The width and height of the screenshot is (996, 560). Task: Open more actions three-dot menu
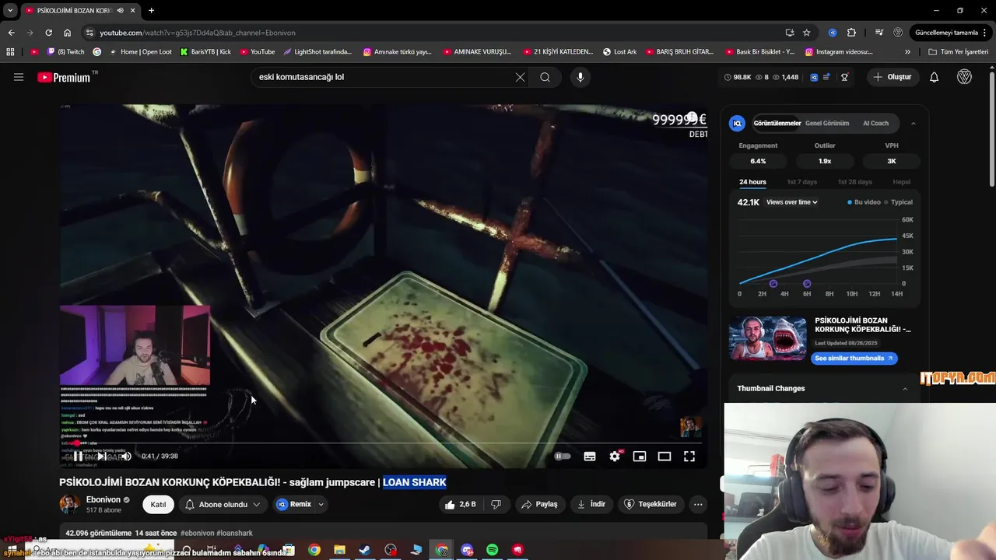(x=698, y=504)
